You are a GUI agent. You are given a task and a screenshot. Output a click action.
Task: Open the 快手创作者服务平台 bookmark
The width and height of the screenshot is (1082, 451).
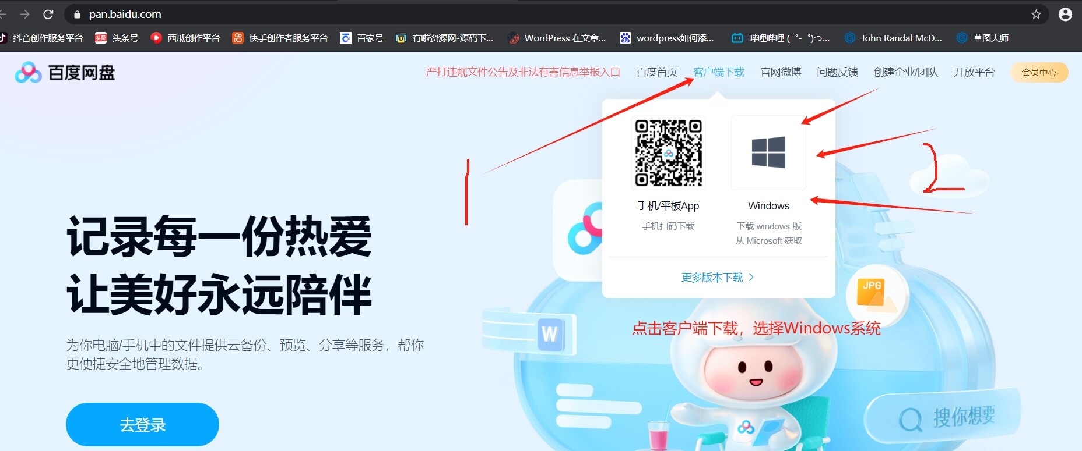(280, 38)
